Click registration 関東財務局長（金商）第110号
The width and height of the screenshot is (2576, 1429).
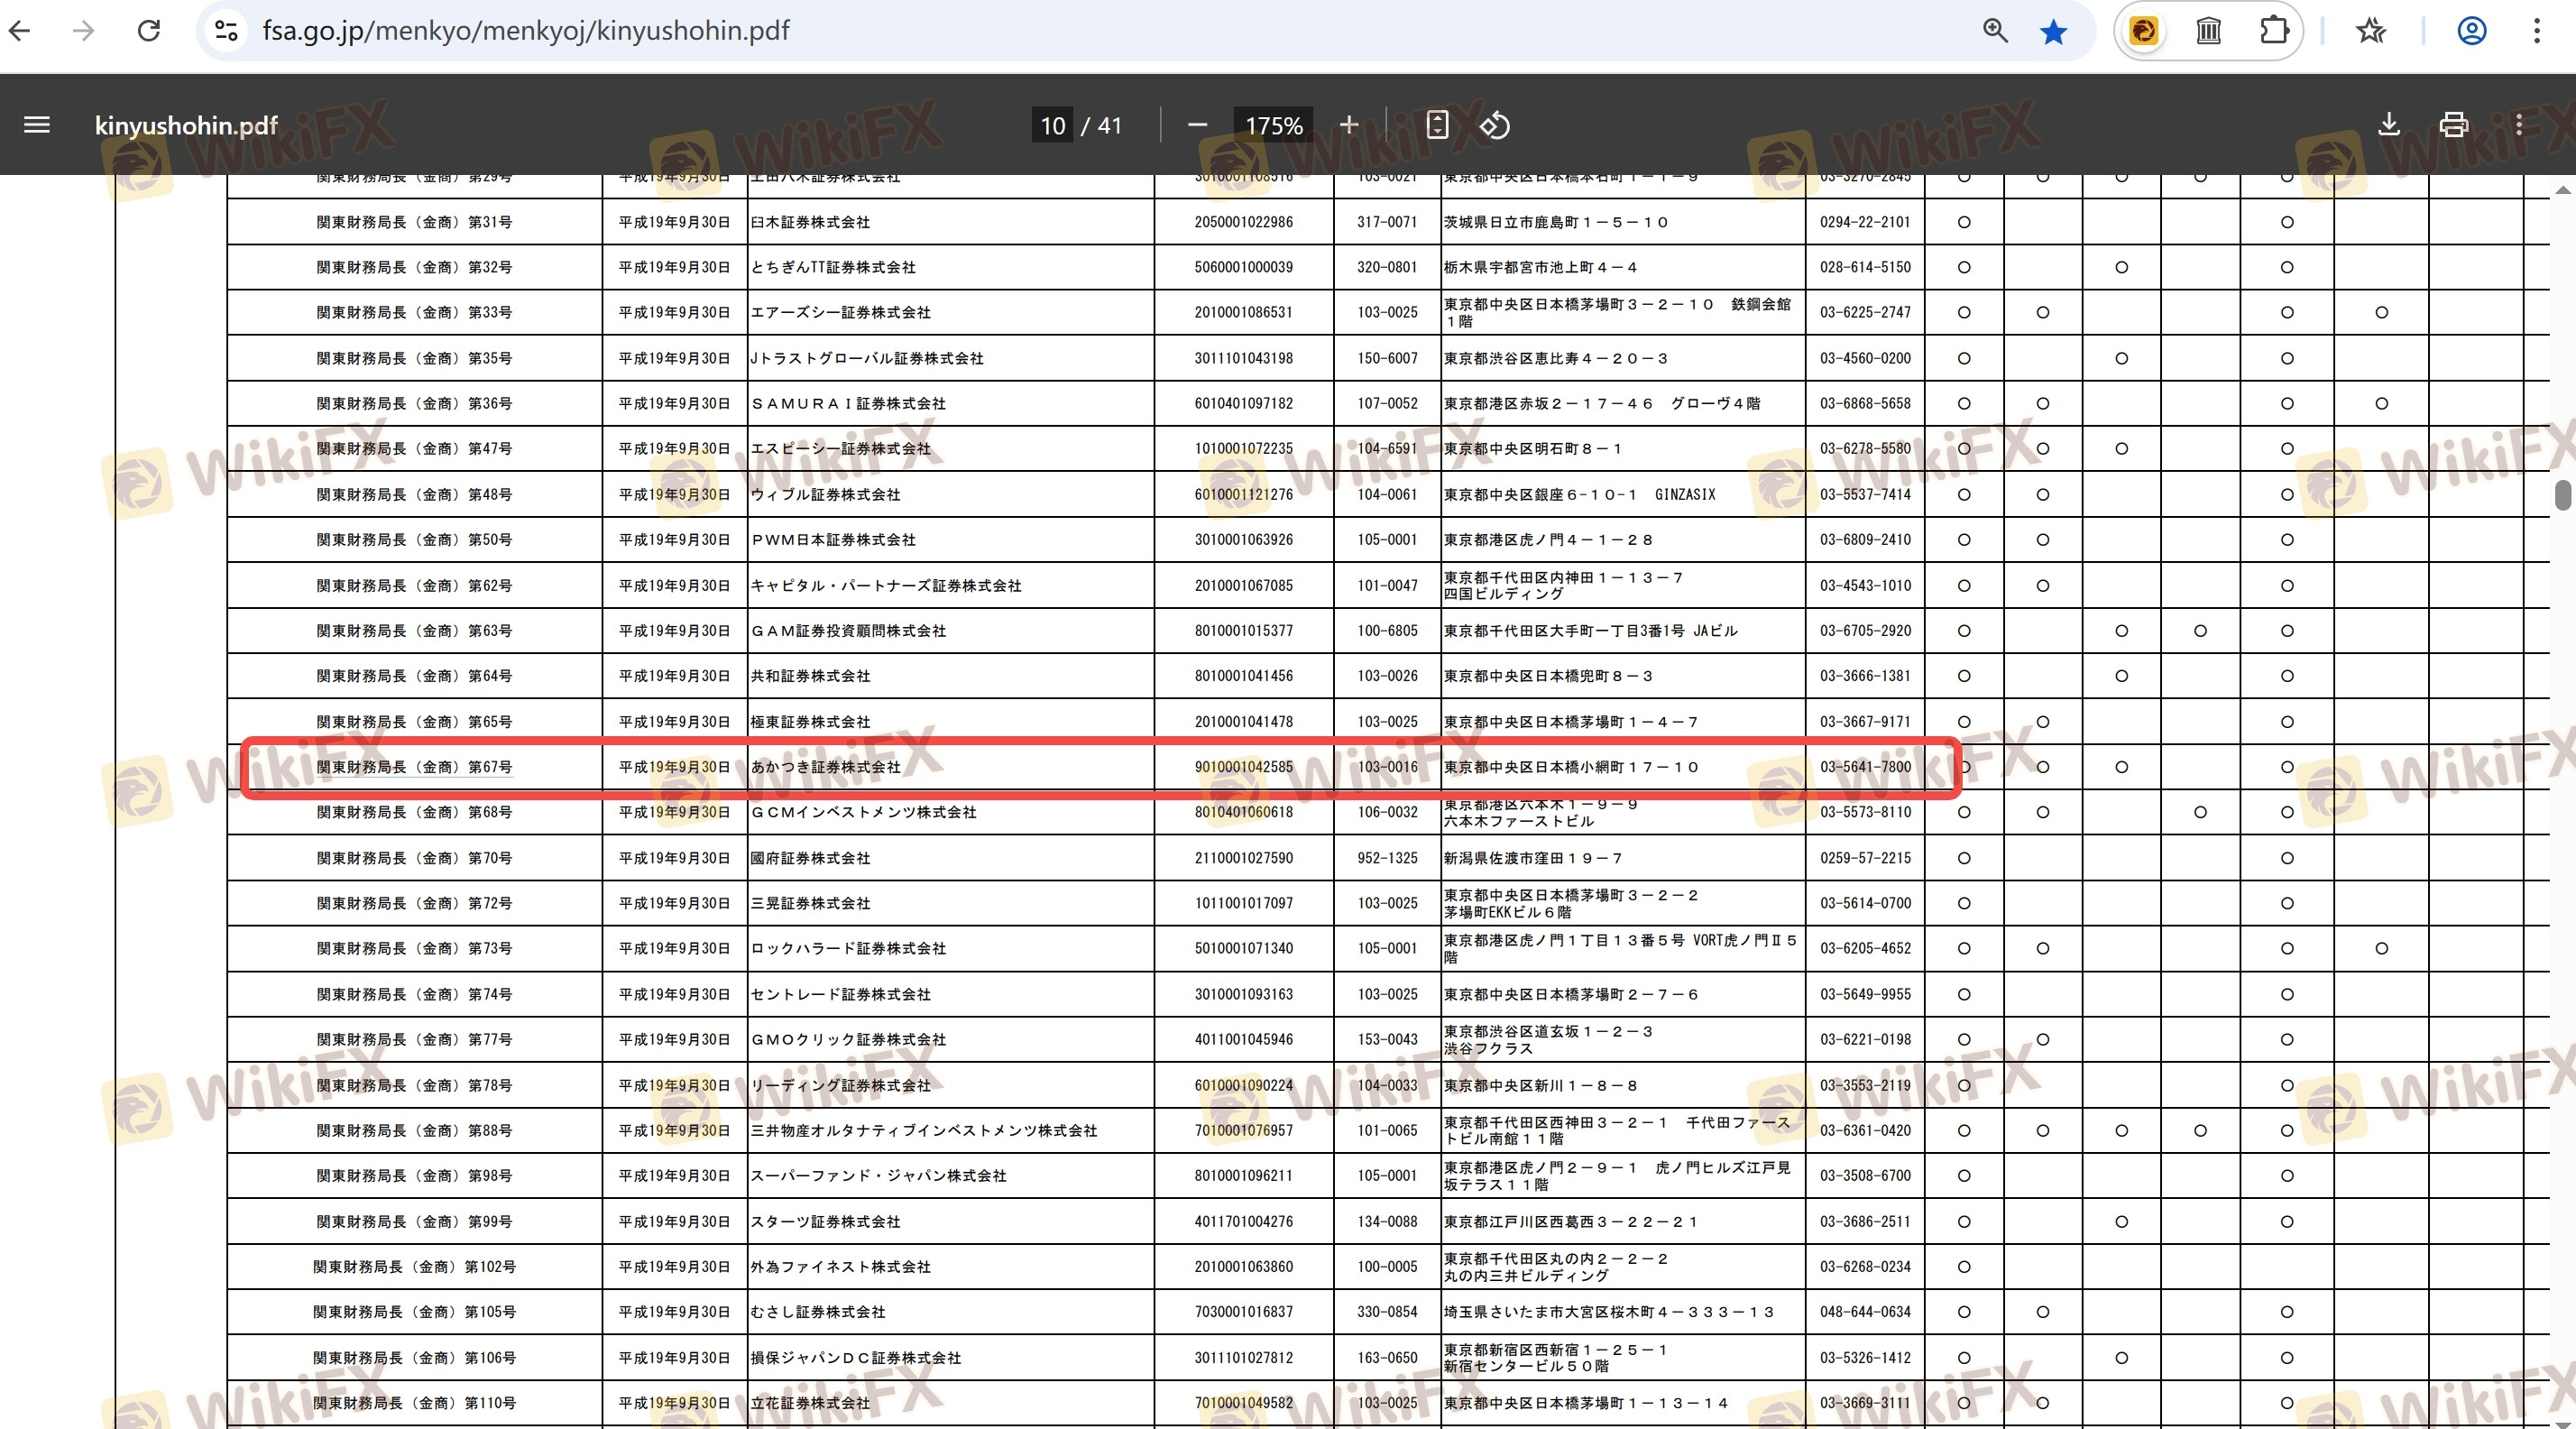coord(415,1403)
